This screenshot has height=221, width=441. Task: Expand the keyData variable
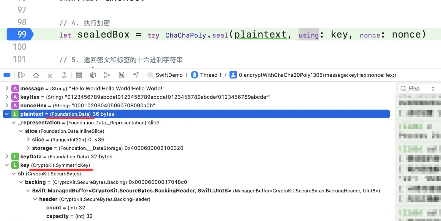point(7,156)
